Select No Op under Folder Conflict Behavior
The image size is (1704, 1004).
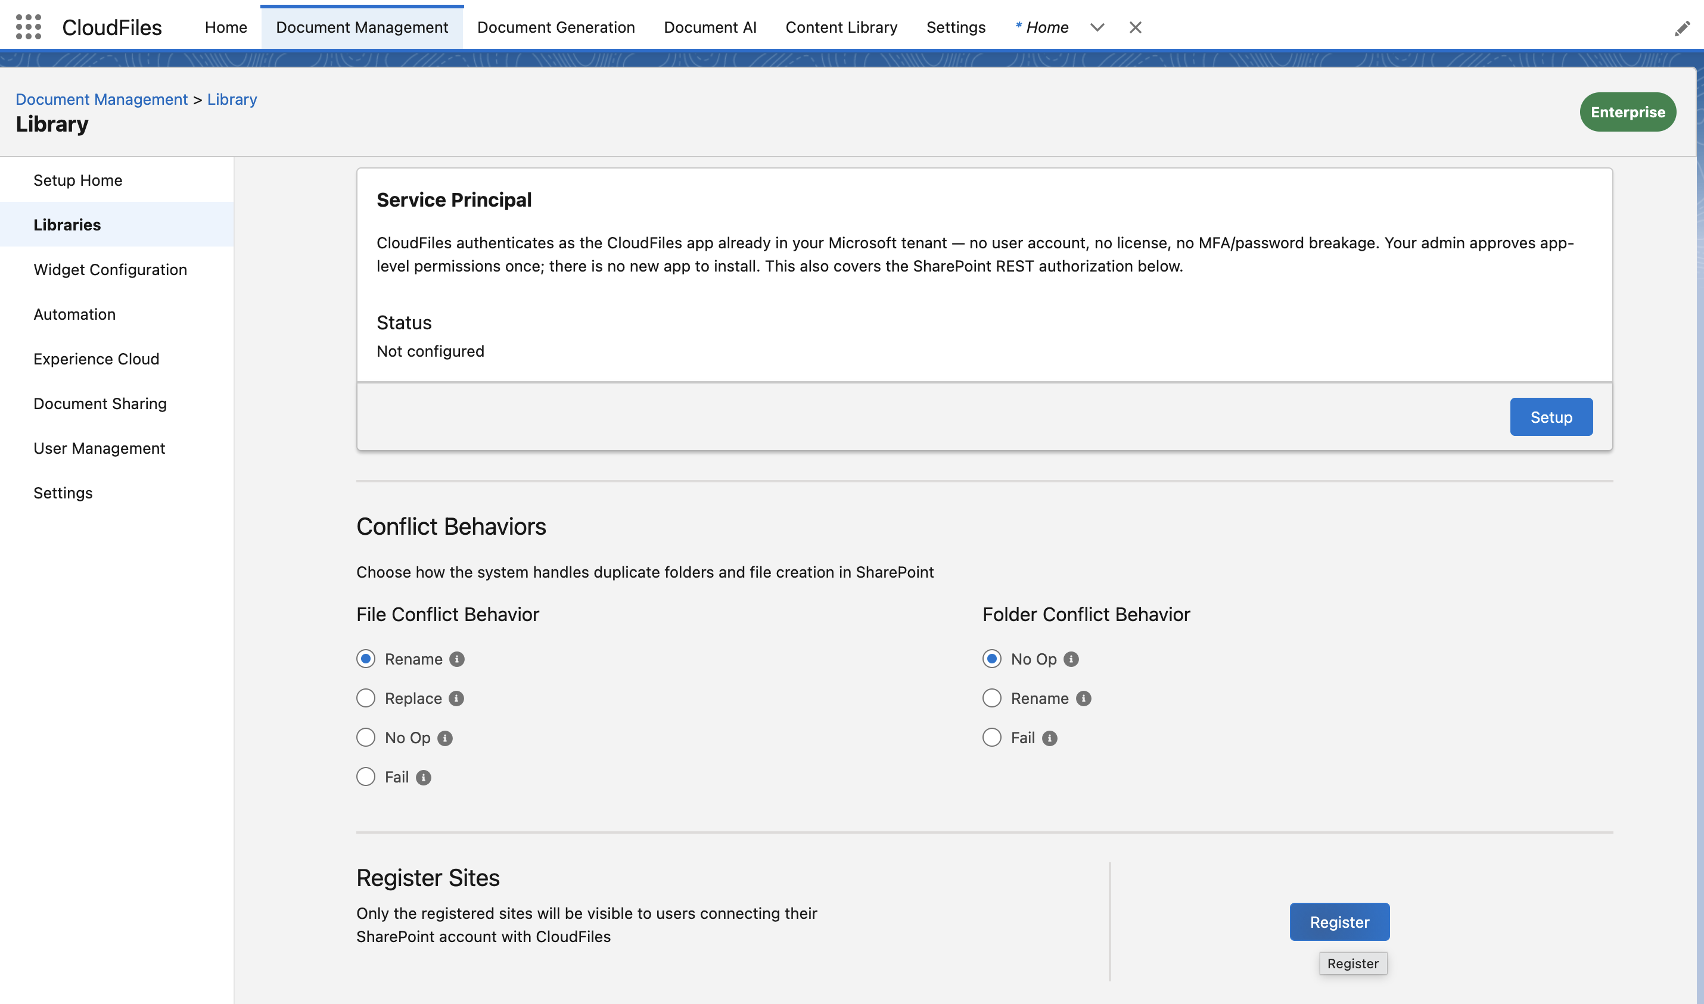[x=991, y=659]
